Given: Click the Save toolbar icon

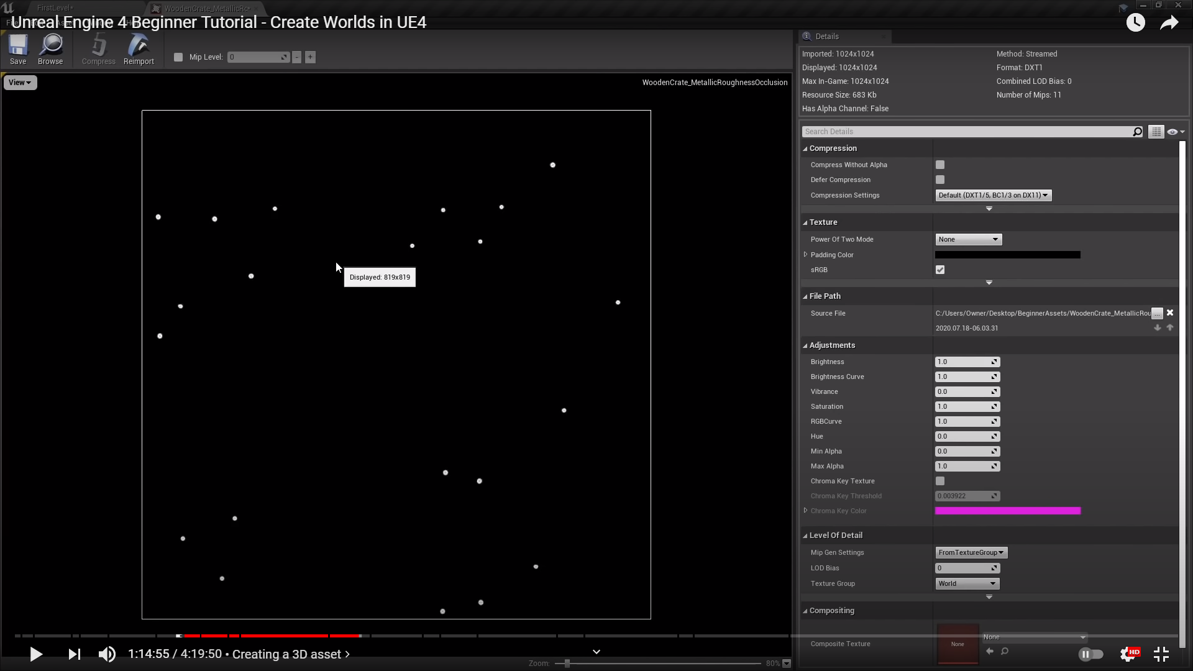Looking at the screenshot, I should point(18,49).
